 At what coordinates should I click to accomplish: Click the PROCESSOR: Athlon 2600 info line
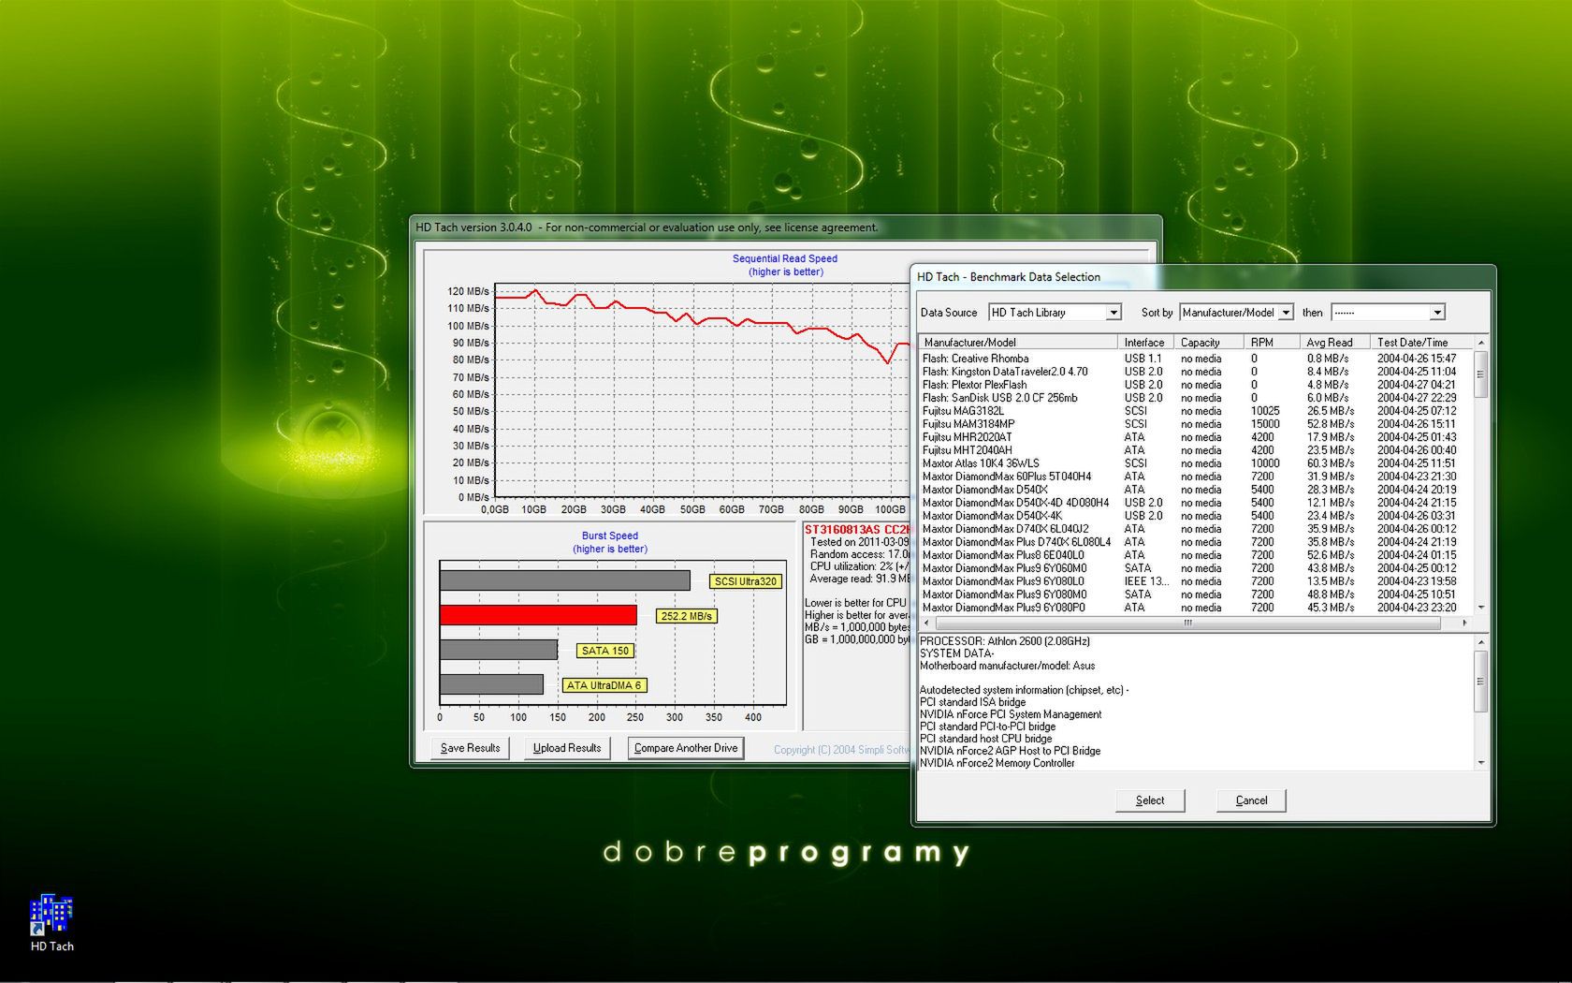coord(1005,641)
